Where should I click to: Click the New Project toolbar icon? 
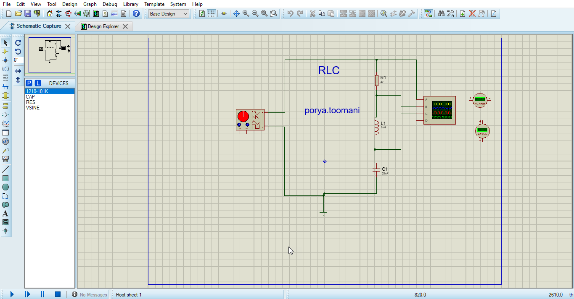click(9, 13)
